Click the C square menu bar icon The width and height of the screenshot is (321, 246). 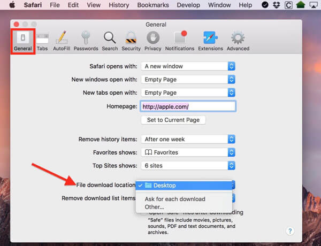point(288,5)
